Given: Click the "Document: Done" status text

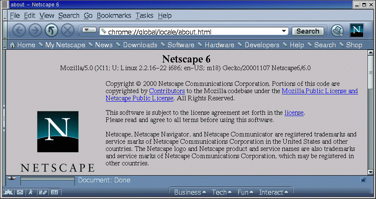Looking at the screenshot, I should tap(104, 180).
